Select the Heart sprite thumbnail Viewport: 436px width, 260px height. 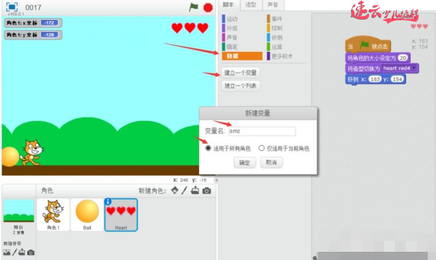[x=121, y=215]
